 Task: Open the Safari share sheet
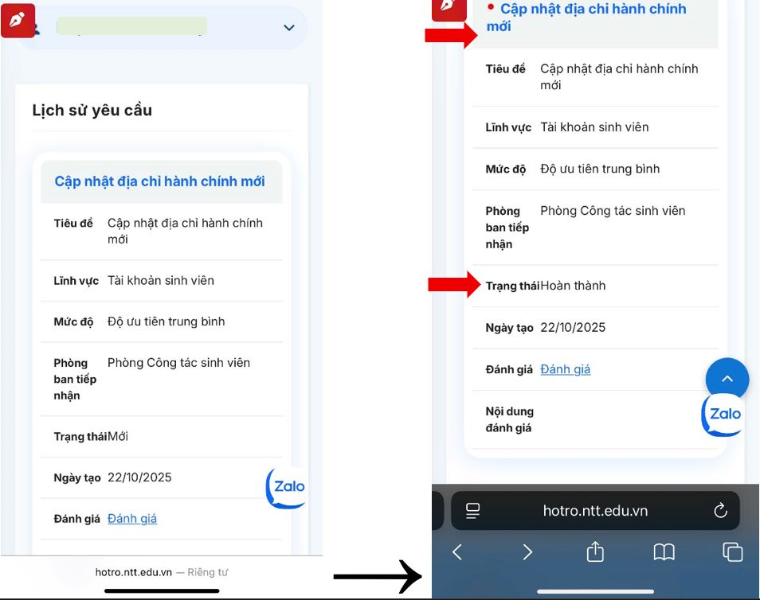[x=595, y=552]
